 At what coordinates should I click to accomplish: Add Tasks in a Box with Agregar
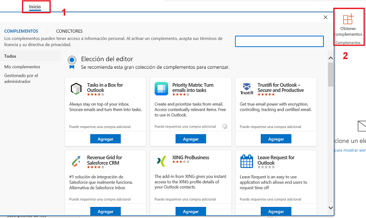[106, 139]
